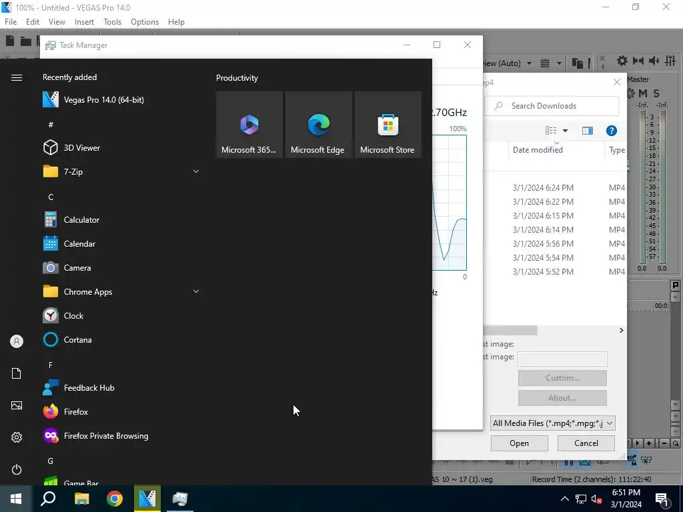This screenshot has width=683, height=512.
Task: Open the Microsoft 365 tile
Action: 249,125
